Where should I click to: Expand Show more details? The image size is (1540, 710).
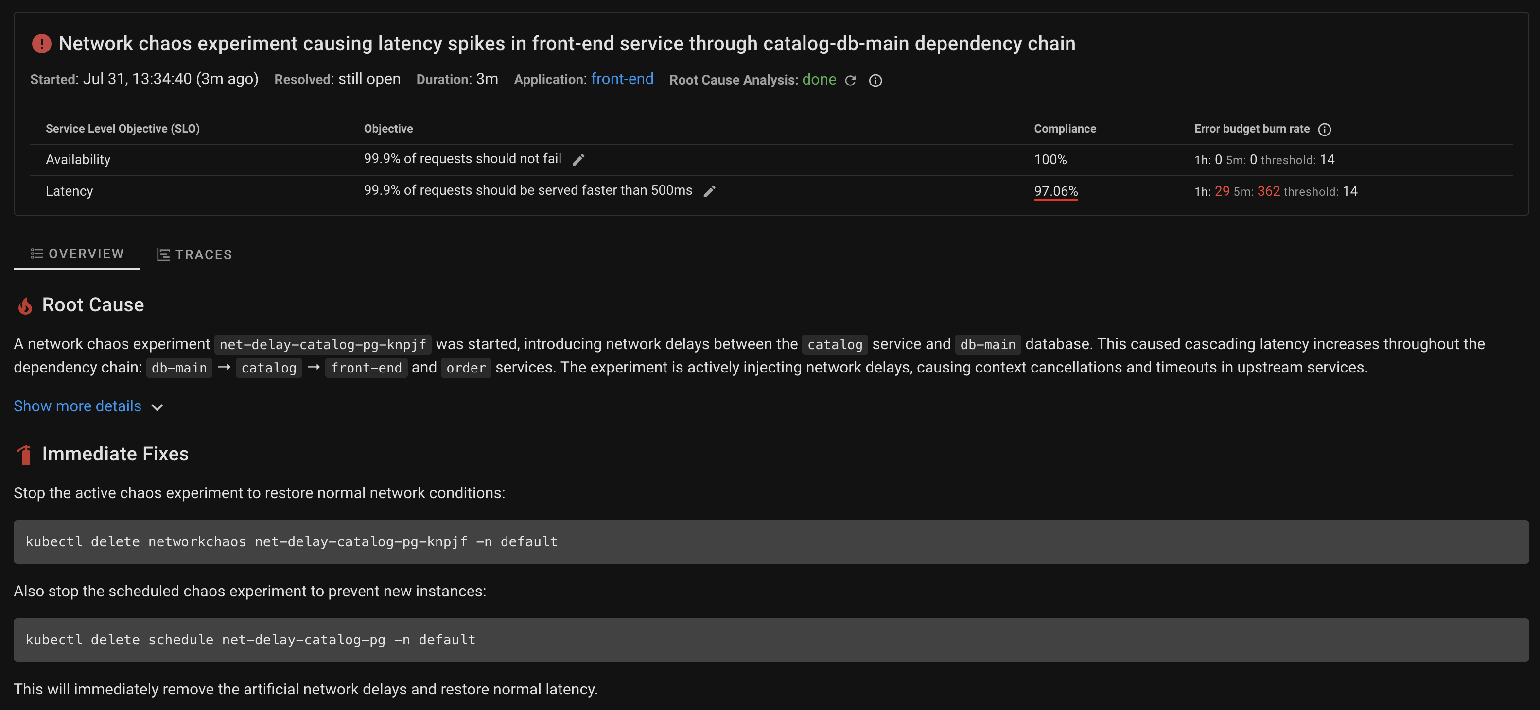pos(78,406)
